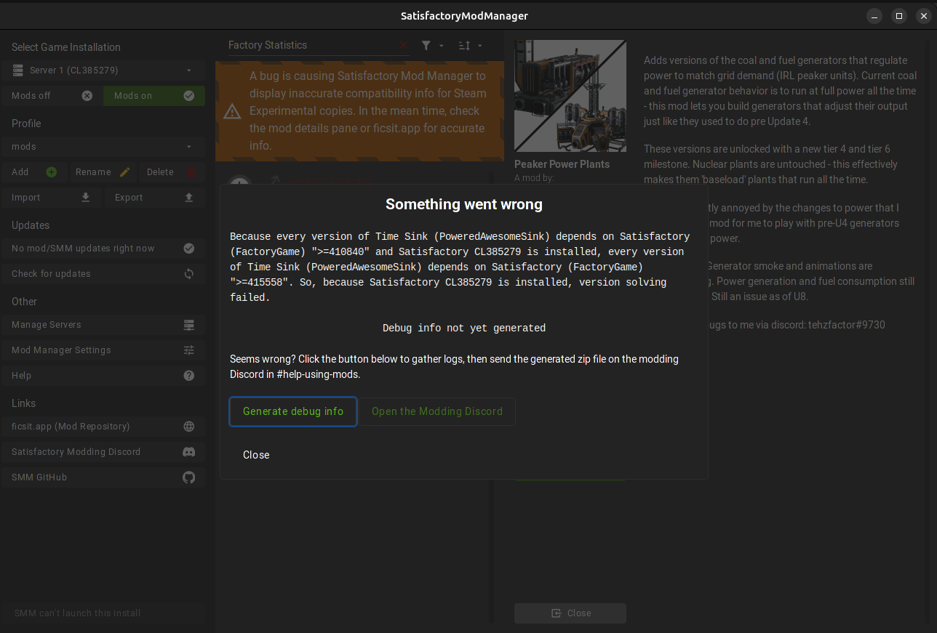Screen dimensions: 937x633
Task: Open the game installation dropdown Server 1
Action: (x=103, y=70)
